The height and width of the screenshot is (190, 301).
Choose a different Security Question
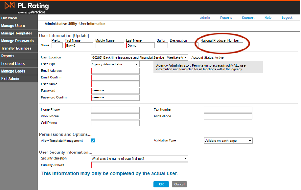[x=139, y=159]
